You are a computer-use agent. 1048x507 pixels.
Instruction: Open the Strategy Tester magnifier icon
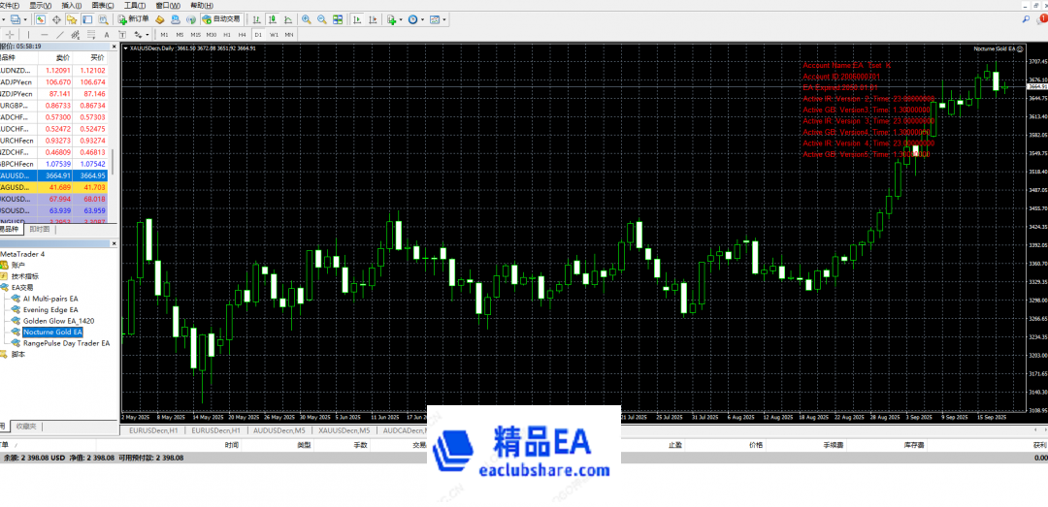coord(103,19)
